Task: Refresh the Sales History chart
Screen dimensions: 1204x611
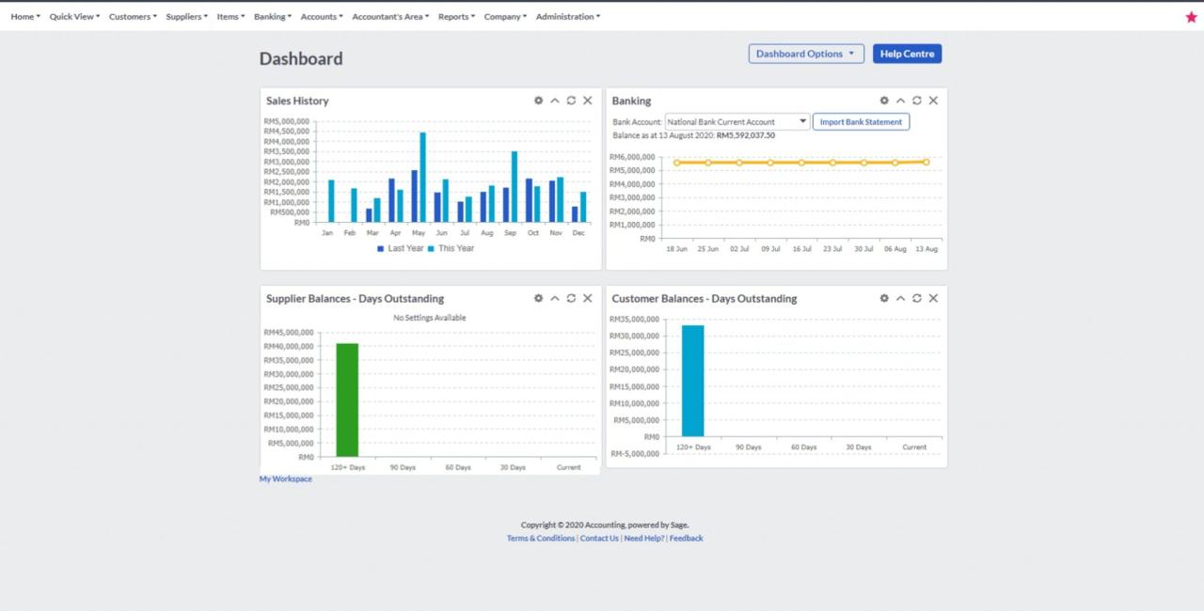Action: tap(571, 101)
